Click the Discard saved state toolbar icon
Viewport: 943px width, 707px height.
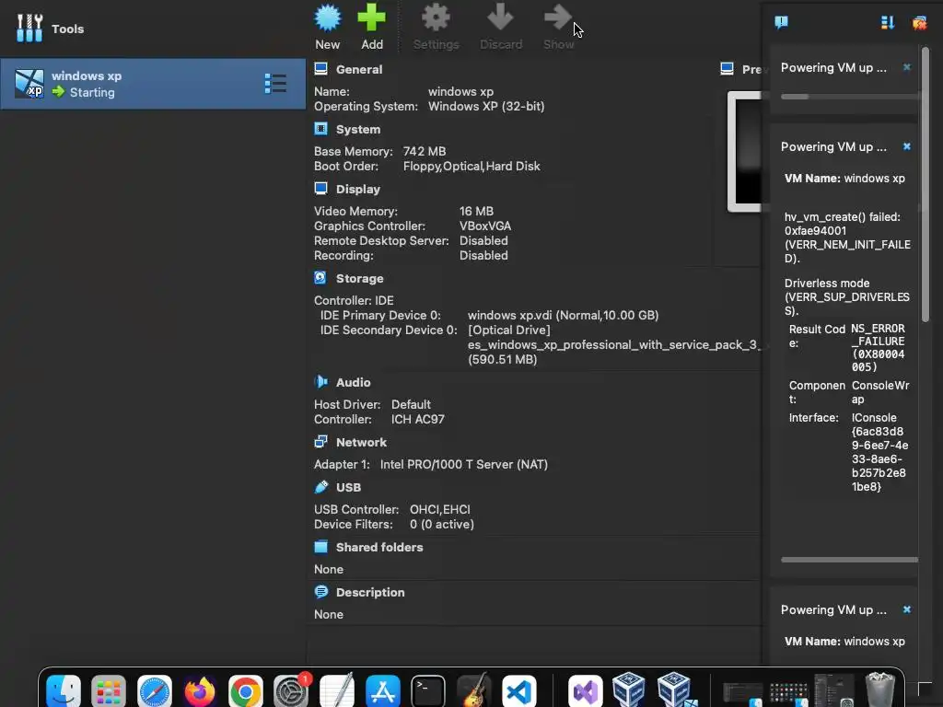(500, 18)
